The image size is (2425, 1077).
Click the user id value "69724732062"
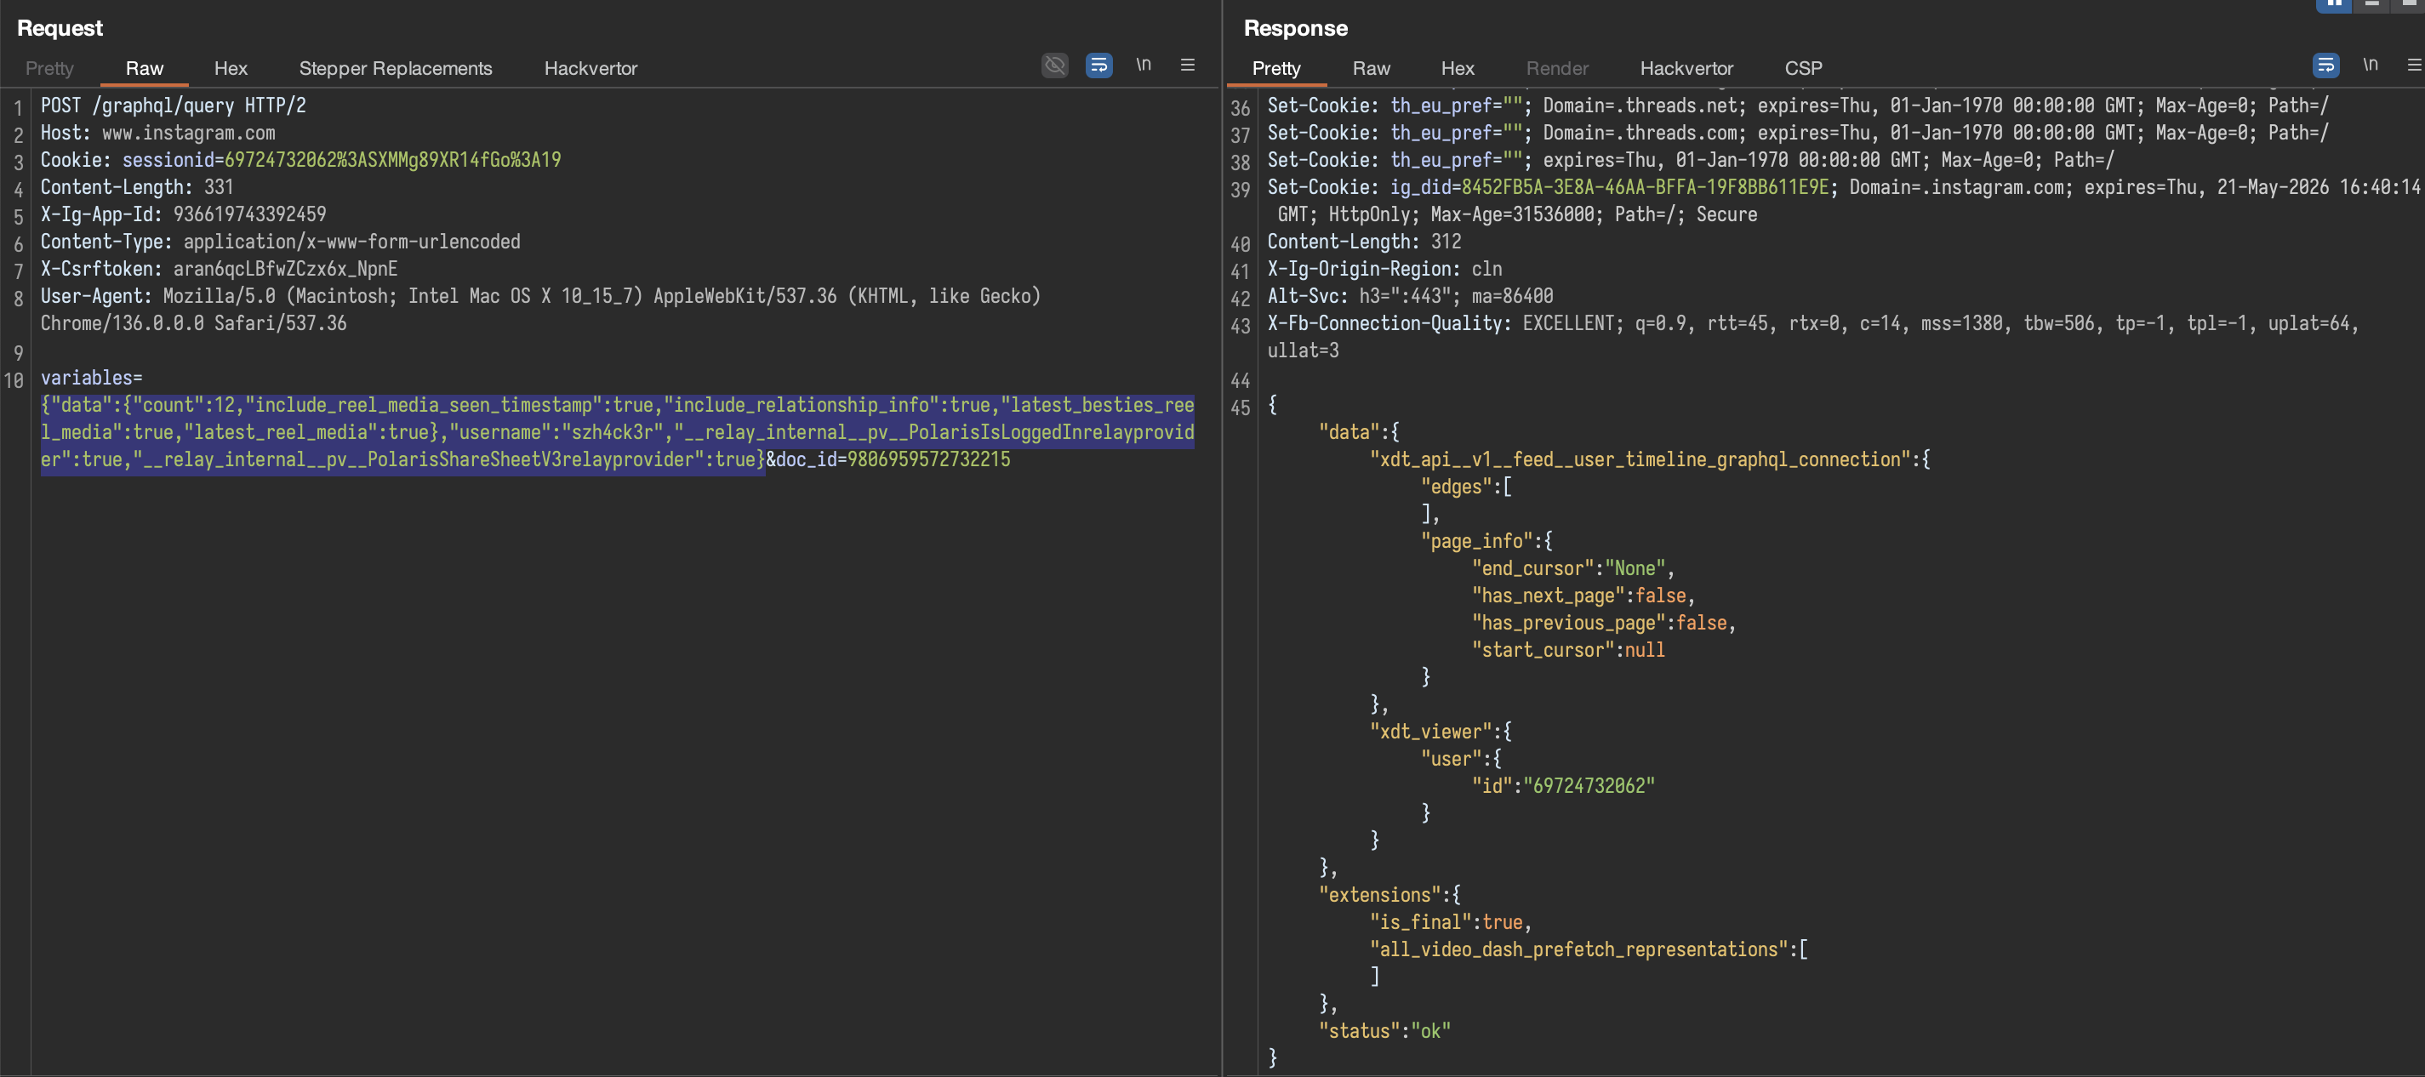(x=1589, y=787)
